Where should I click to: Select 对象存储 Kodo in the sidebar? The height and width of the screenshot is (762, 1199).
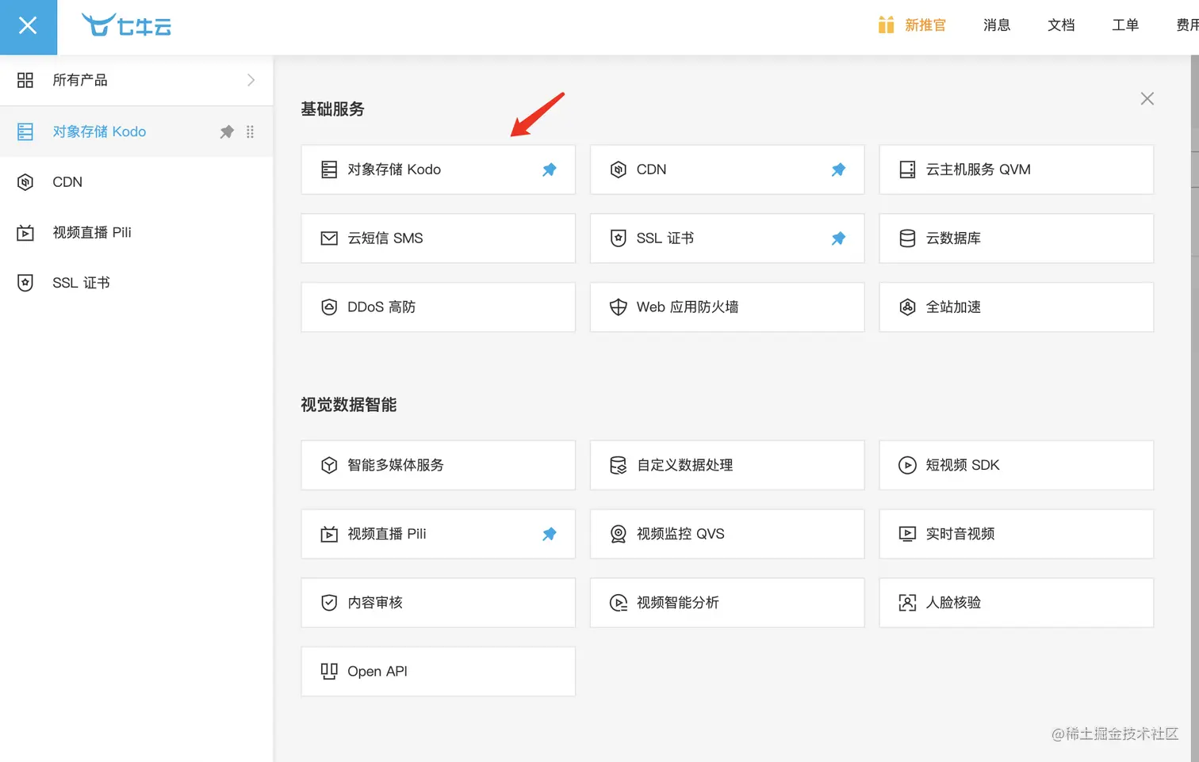pos(136,131)
